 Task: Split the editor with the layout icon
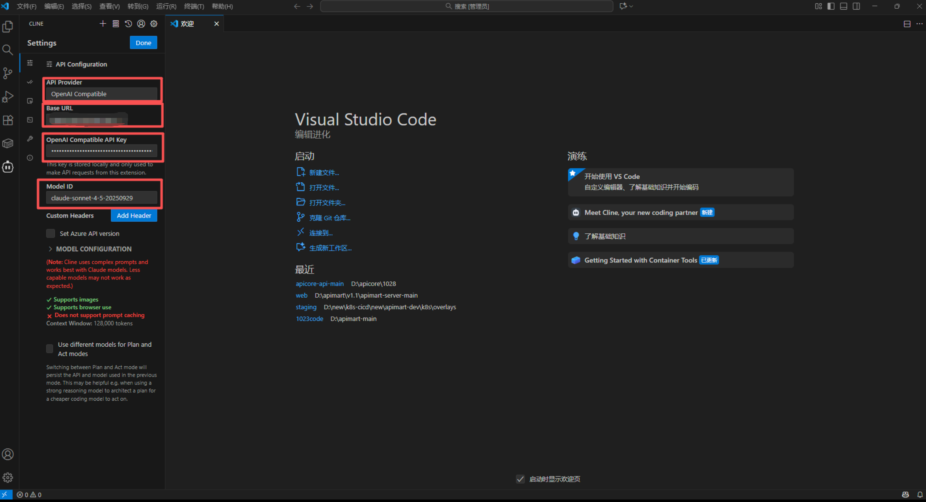[x=907, y=24]
